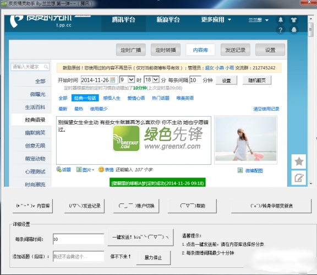The width and height of the screenshot is (317, 275).
Task: Click admin link 超女
Action: [x=210, y=68]
